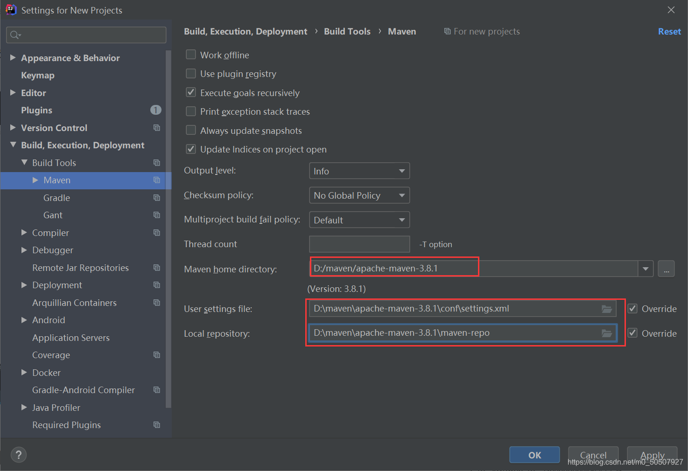Enable the Work offline checkbox
The height and width of the screenshot is (471, 688).
point(191,55)
